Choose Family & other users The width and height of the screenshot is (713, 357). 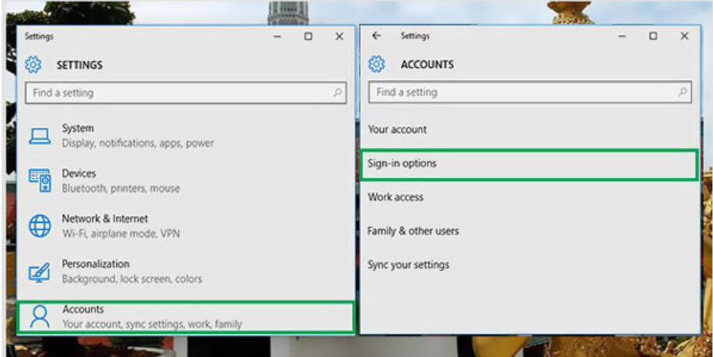coord(413,231)
